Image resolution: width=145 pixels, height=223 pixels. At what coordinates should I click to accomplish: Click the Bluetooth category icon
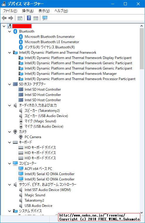[15, 31]
